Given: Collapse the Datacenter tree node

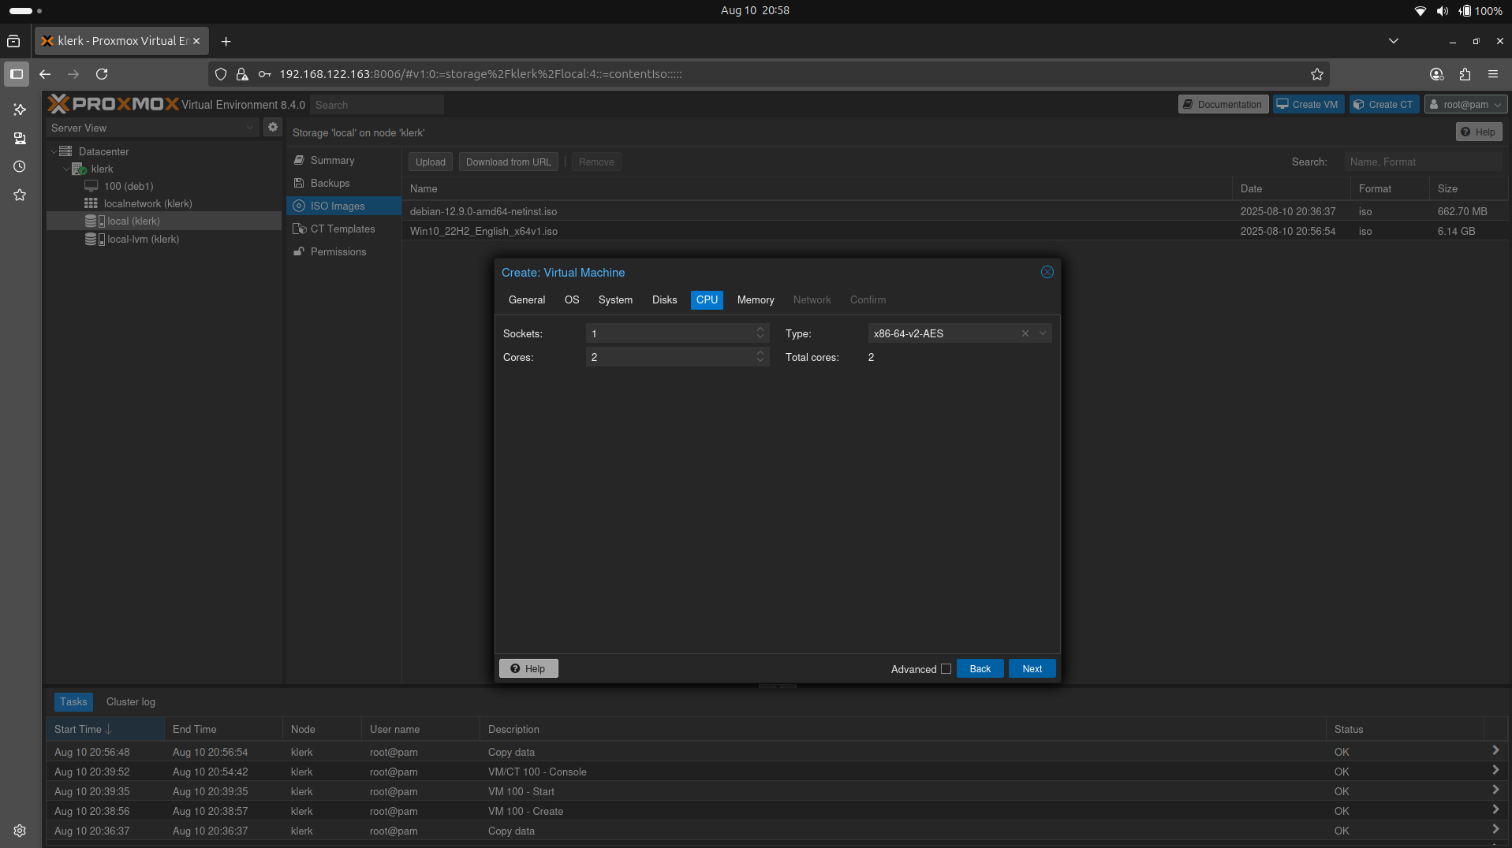Looking at the screenshot, I should point(54,151).
